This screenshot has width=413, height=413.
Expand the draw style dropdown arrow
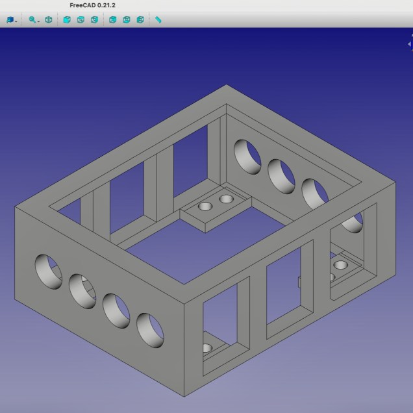(16, 21)
